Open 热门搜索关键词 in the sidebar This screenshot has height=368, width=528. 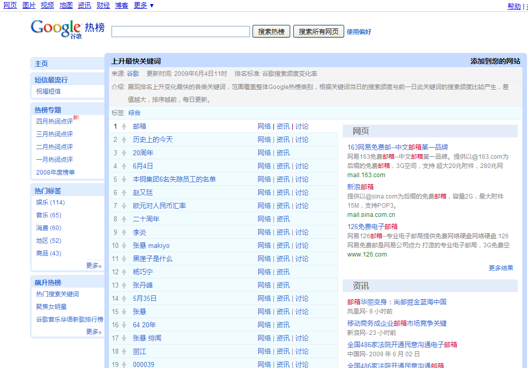58,294
